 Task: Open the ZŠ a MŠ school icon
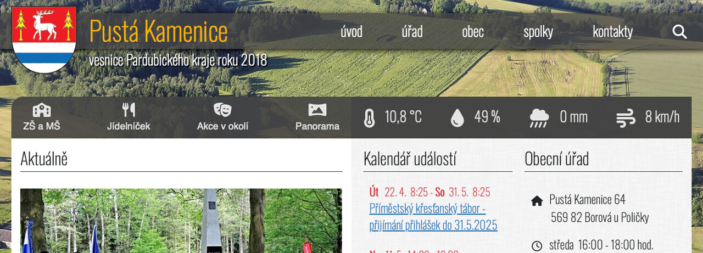click(x=42, y=110)
